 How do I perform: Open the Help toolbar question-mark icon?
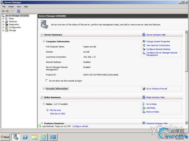[x=19, y=11]
